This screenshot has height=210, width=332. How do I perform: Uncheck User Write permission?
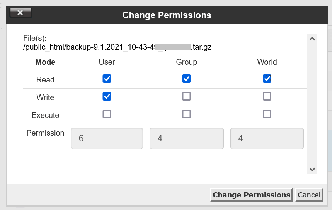(x=107, y=96)
